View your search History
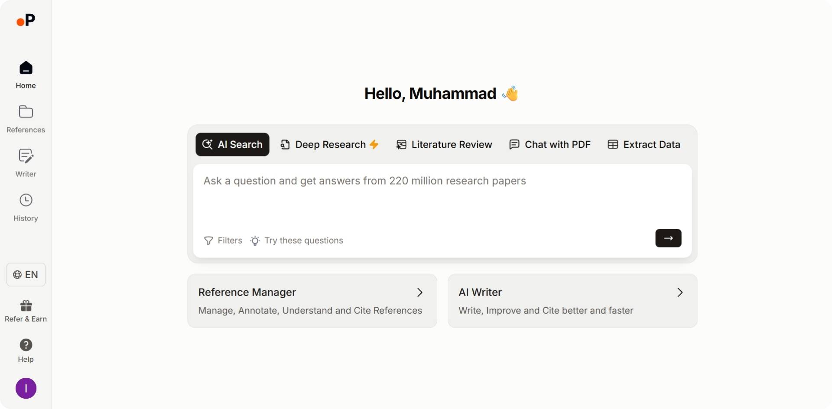Image resolution: width=832 pixels, height=416 pixels. point(26,207)
